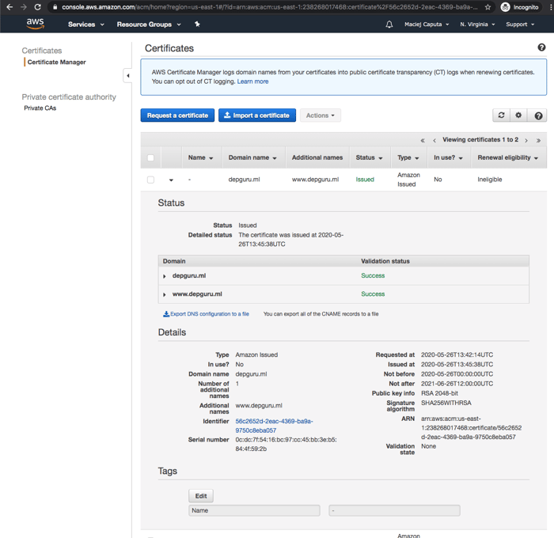Viewport: 554px width, 538px height.
Task: Open Private CAs in sidebar
Action: pyautogui.click(x=40, y=108)
